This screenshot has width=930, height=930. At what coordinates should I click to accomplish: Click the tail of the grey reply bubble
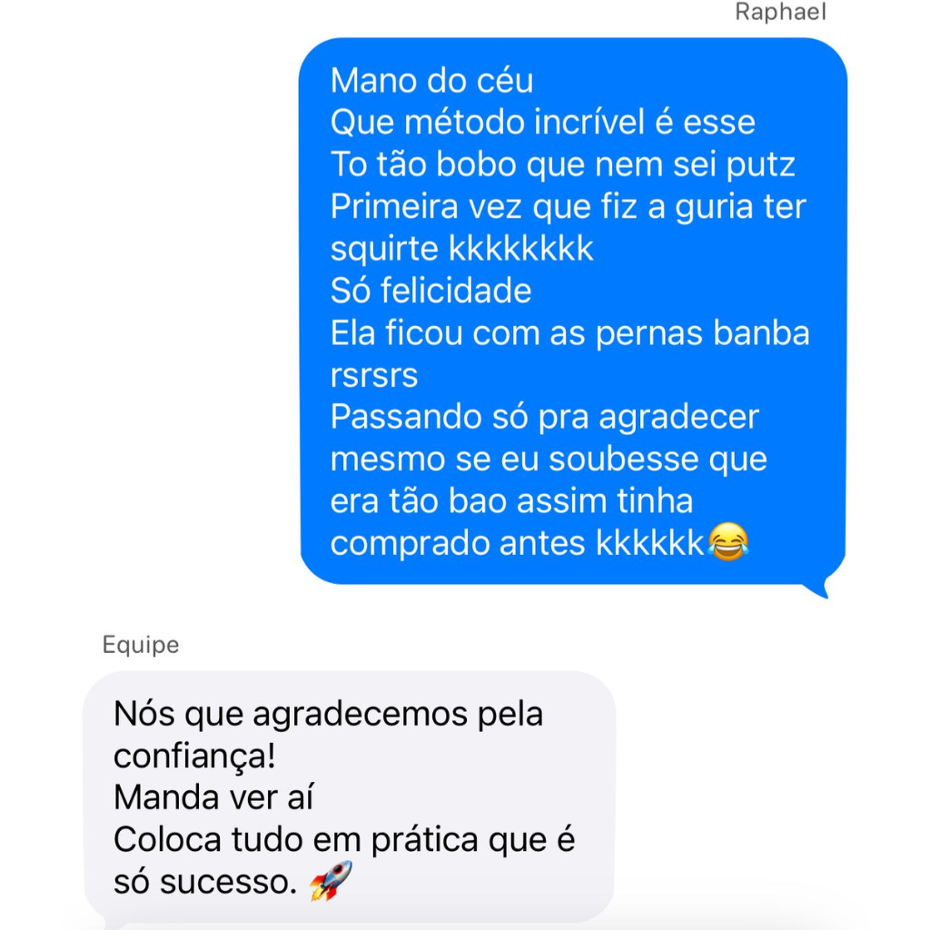tap(113, 922)
